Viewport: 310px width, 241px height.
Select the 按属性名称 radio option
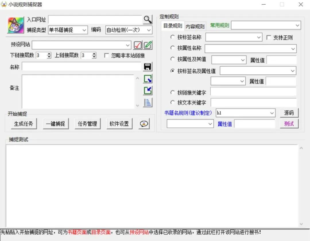(173, 48)
